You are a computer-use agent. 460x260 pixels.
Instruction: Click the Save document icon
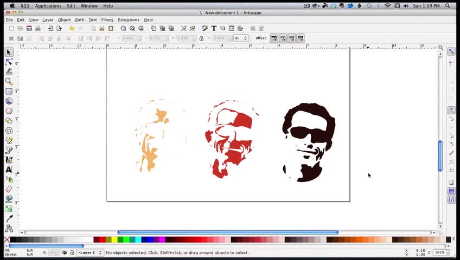coord(29,28)
